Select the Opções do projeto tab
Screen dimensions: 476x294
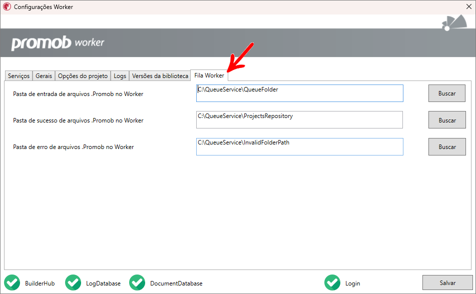(x=83, y=76)
